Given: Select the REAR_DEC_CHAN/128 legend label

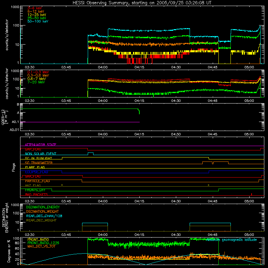Looking at the screenshot, I should pos(44,216).
